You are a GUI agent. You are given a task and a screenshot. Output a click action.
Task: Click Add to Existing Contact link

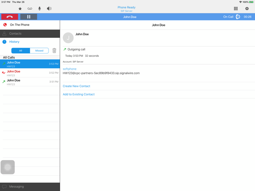(79, 95)
